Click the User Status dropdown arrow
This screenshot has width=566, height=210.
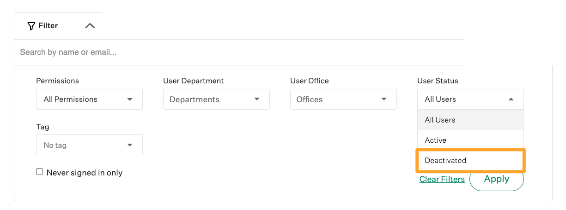click(511, 99)
